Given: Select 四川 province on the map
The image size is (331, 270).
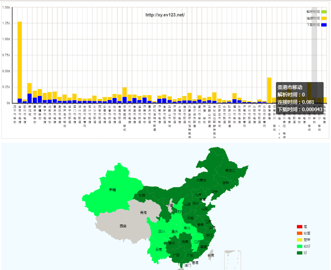Looking at the screenshot, I should click(x=161, y=232).
